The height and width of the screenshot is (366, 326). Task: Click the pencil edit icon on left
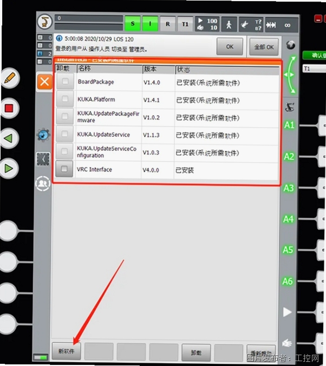pos(9,78)
